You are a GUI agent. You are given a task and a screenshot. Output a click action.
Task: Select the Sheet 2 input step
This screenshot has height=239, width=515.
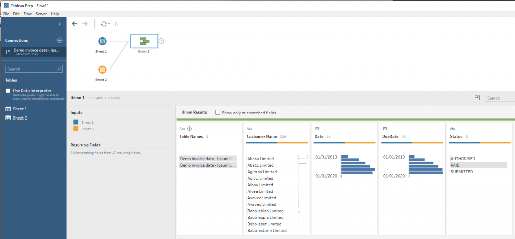tap(102, 69)
